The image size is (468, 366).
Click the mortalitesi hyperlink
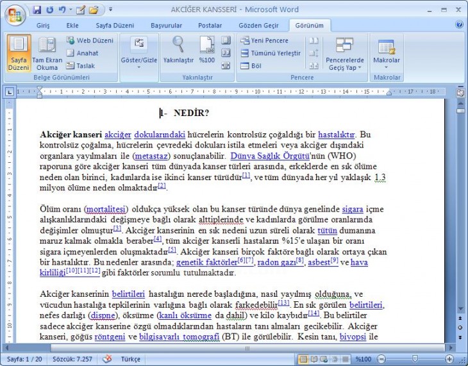pyautogui.click(x=106, y=209)
